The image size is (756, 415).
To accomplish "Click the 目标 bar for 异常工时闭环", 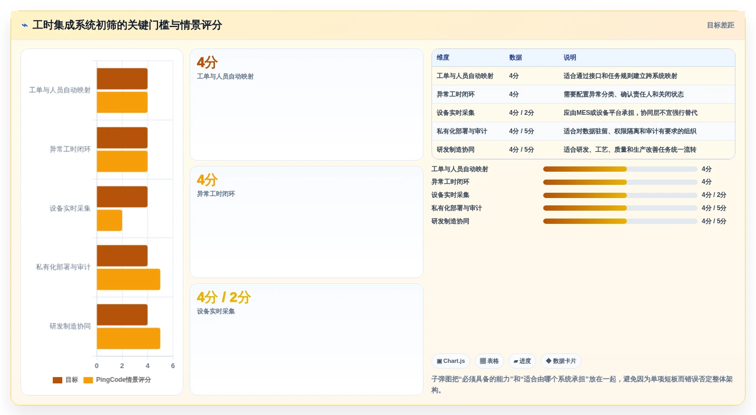I will 122,137.
